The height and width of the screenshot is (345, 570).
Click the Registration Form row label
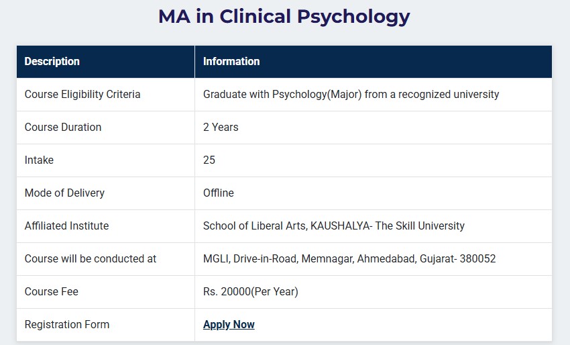pyautogui.click(x=67, y=325)
